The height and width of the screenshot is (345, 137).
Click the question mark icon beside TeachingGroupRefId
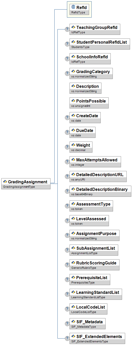coord(67,29)
